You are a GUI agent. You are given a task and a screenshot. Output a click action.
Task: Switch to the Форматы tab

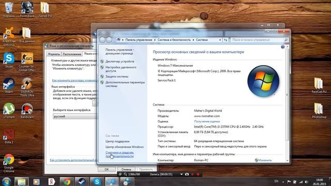54,54
